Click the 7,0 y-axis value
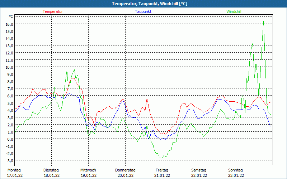This screenshot has width=287, height=179. [x=10, y=88]
